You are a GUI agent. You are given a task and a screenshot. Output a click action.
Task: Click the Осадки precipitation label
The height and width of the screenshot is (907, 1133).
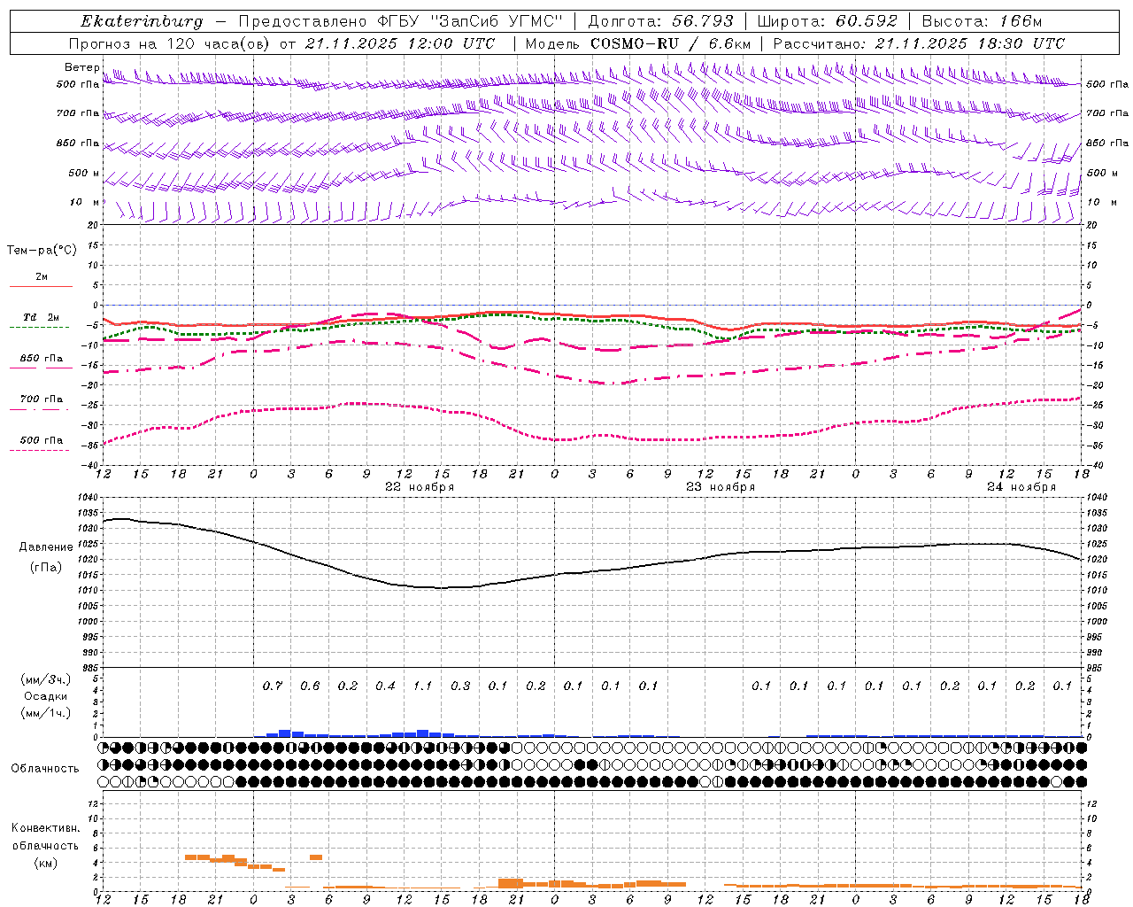click(44, 696)
